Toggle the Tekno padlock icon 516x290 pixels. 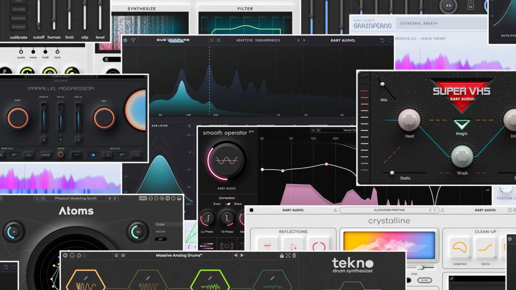click(x=282, y=255)
